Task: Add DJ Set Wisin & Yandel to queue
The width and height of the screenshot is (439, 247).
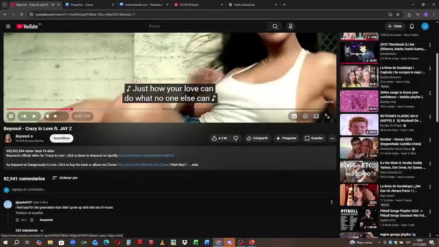Action: tap(374, 174)
